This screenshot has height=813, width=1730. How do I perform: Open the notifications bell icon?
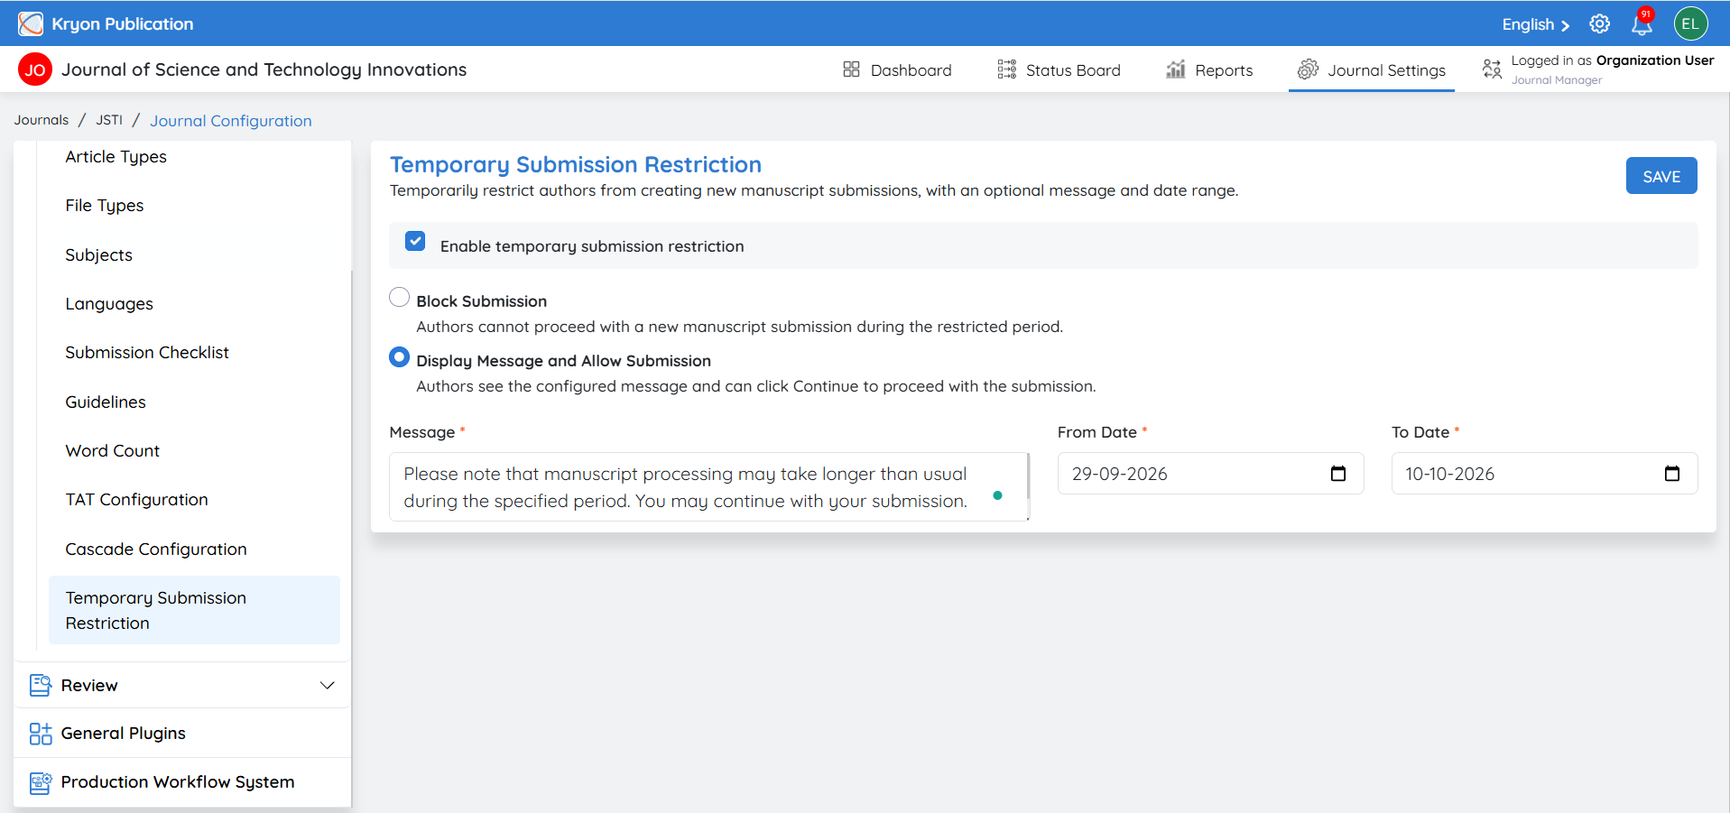[1642, 24]
